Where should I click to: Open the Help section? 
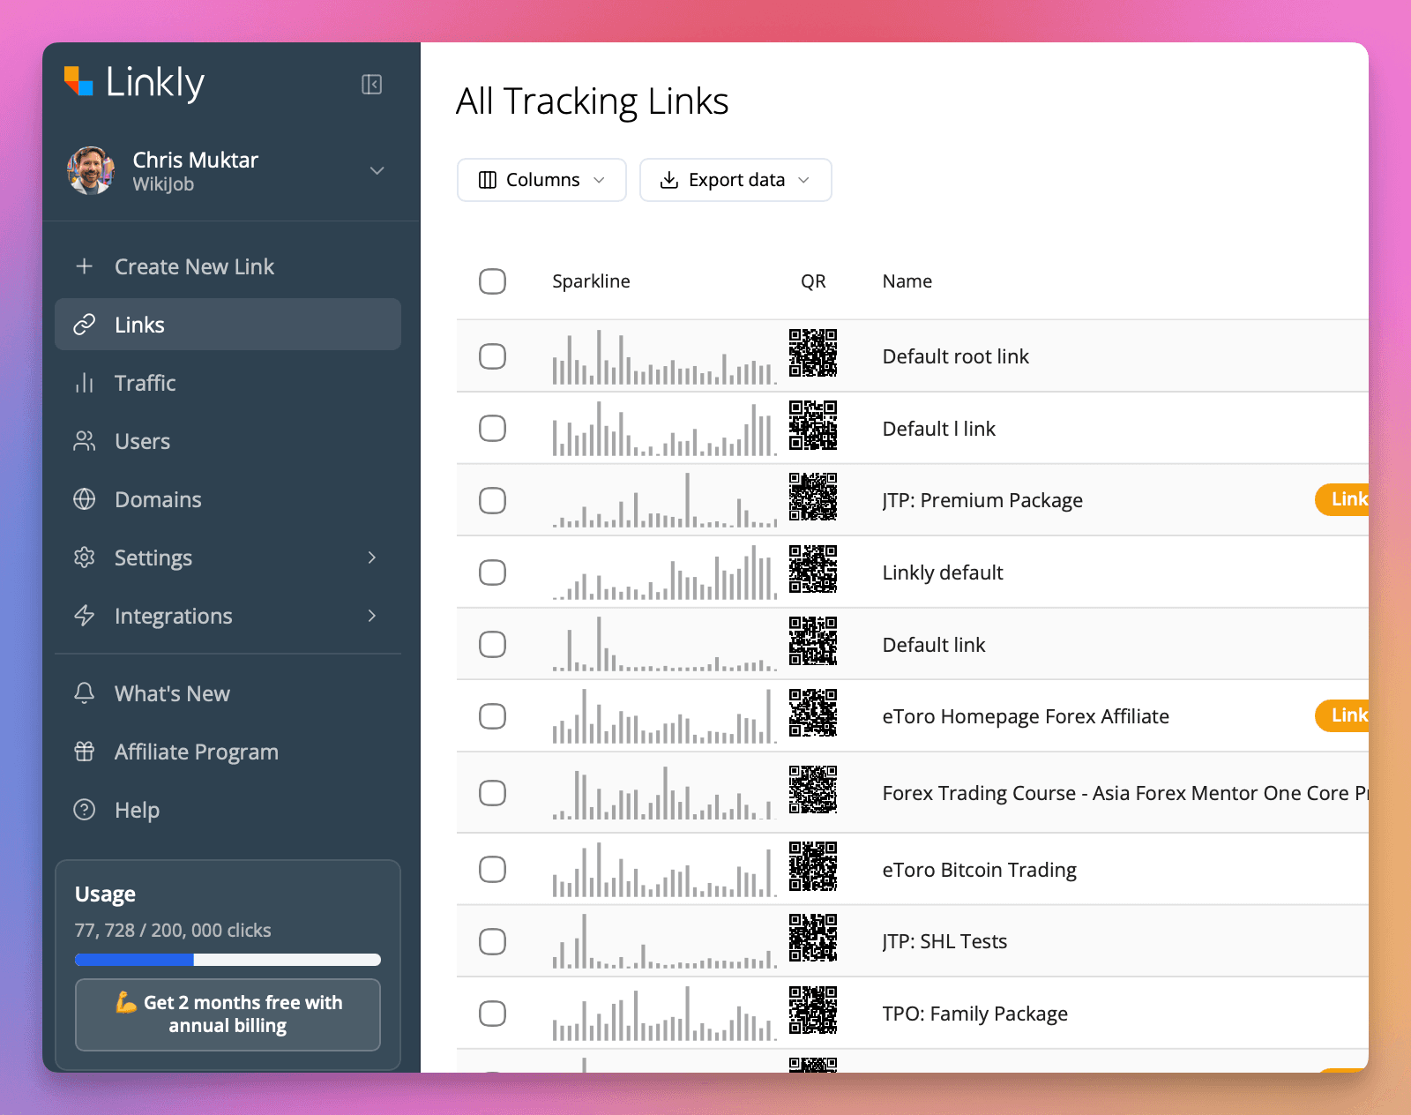pyautogui.click(x=137, y=810)
